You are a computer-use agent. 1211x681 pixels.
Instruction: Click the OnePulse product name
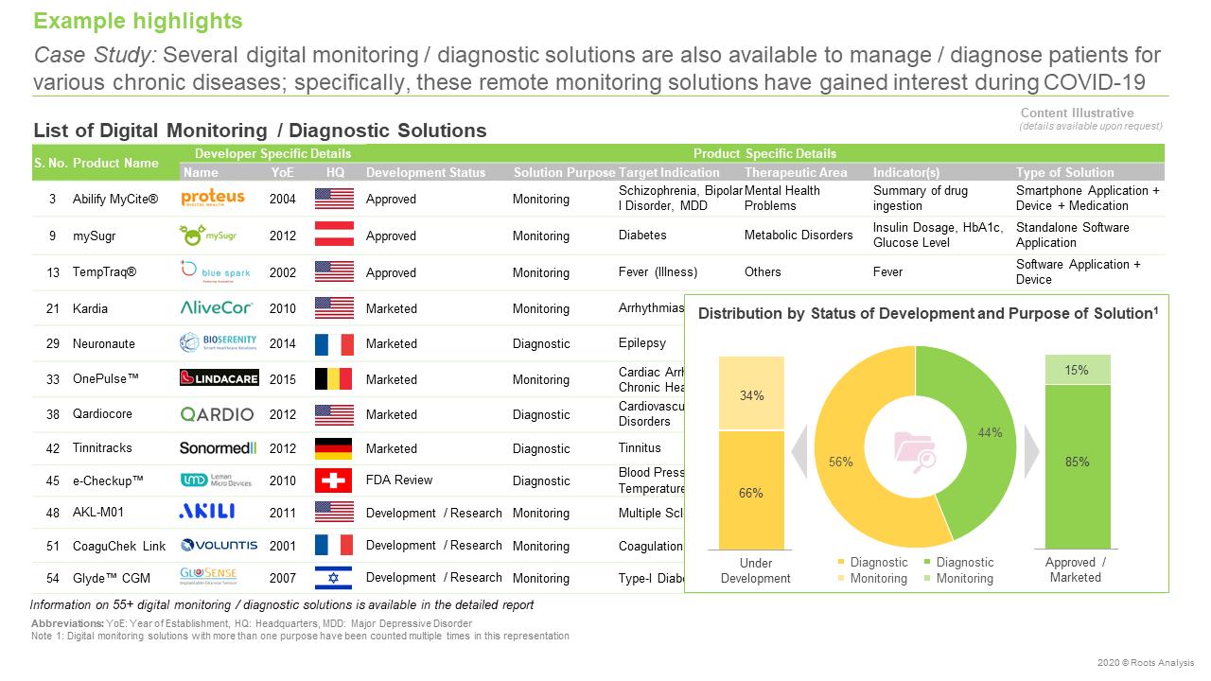106,379
